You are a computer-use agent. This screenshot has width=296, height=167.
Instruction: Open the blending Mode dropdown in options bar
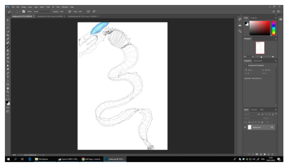[42, 12]
